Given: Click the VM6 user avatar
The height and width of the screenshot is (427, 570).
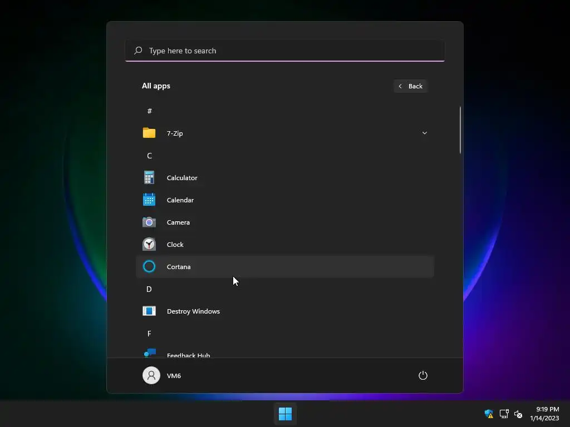Looking at the screenshot, I should point(151,375).
